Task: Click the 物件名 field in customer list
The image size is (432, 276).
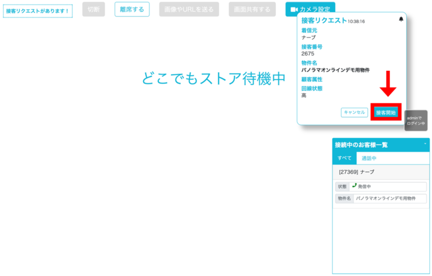Action: [x=390, y=198]
